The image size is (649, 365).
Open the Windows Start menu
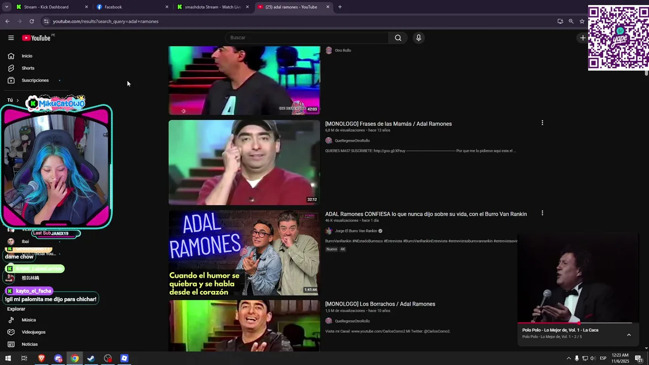click(x=8, y=358)
